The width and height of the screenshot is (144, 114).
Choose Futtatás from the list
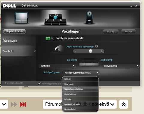[80, 99]
